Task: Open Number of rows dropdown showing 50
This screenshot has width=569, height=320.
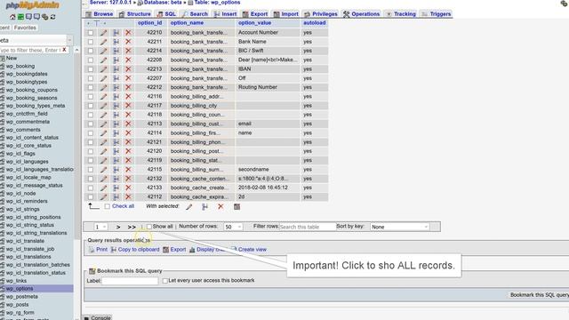Action: (x=233, y=227)
